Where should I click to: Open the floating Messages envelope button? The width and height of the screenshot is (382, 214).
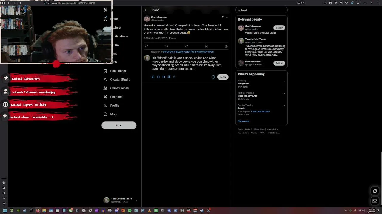375,201
